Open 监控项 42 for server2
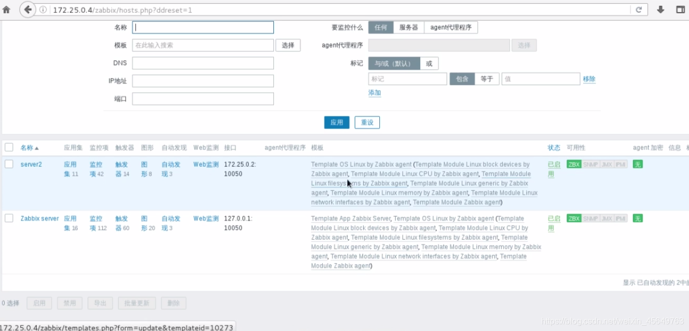Image resolution: width=689 pixels, height=331 pixels. [97, 169]
